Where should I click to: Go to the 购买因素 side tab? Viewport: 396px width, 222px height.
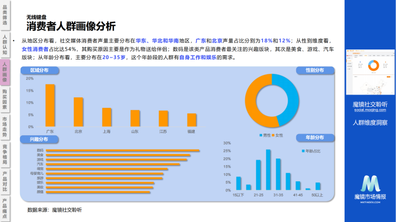[x=5, y=99]
